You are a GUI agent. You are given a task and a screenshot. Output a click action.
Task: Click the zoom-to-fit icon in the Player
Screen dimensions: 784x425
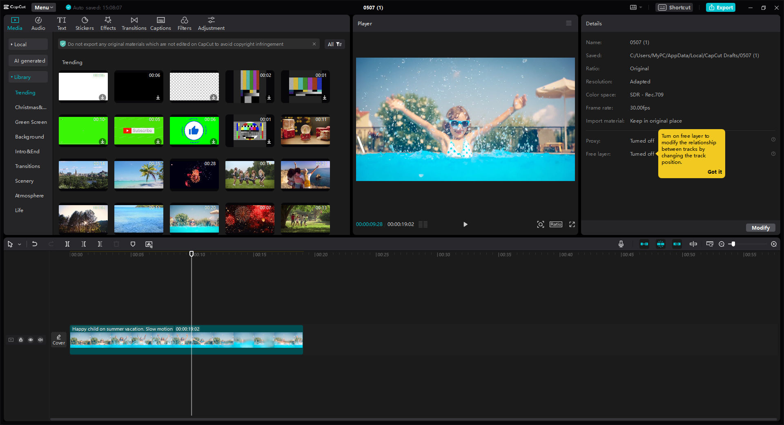540,224
